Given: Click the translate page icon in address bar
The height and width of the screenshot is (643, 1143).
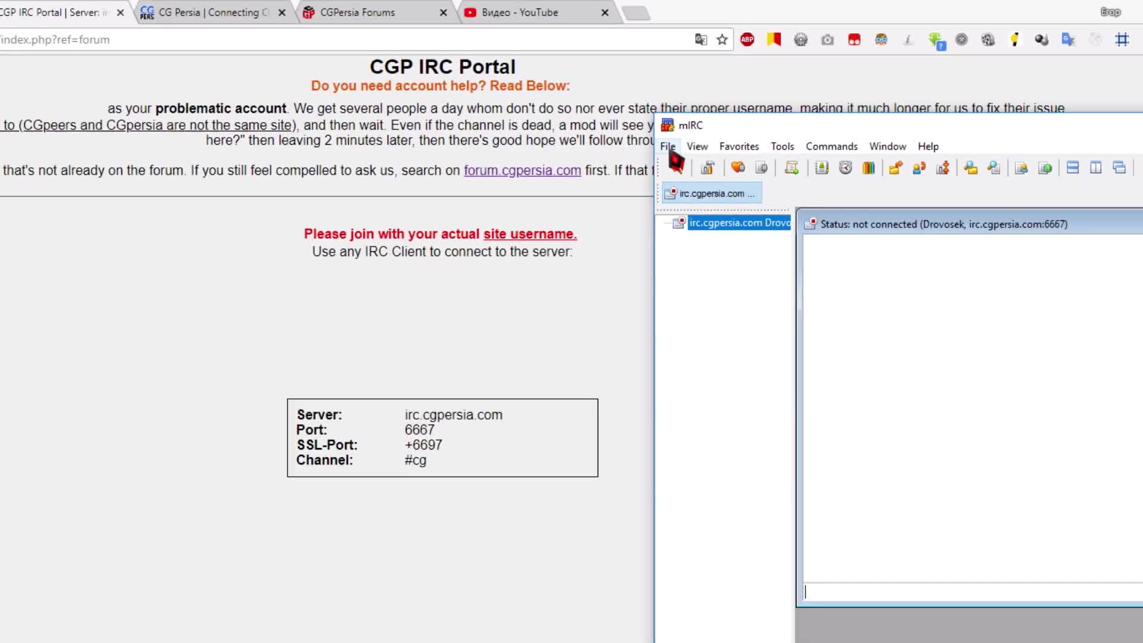Looking at the screenshot, I should click(701, 40).
